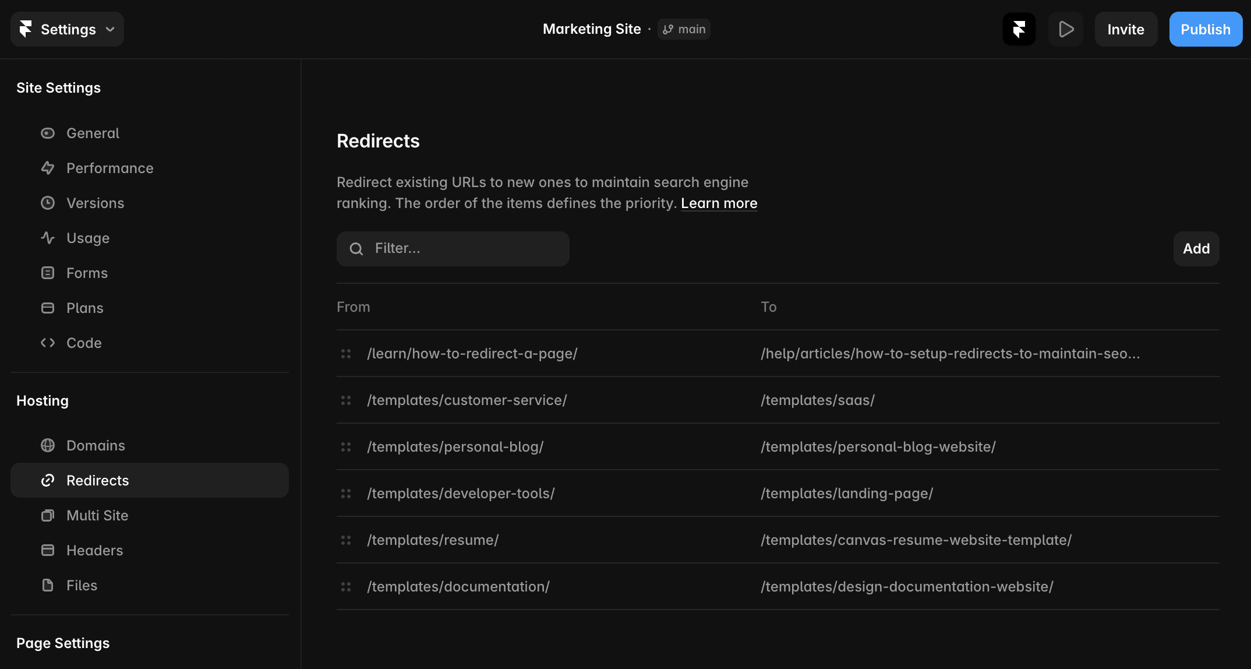This screenshot has width=1251, height=669.
Task: Click the Framer logo in Settings button
Action: click(26, 29)
